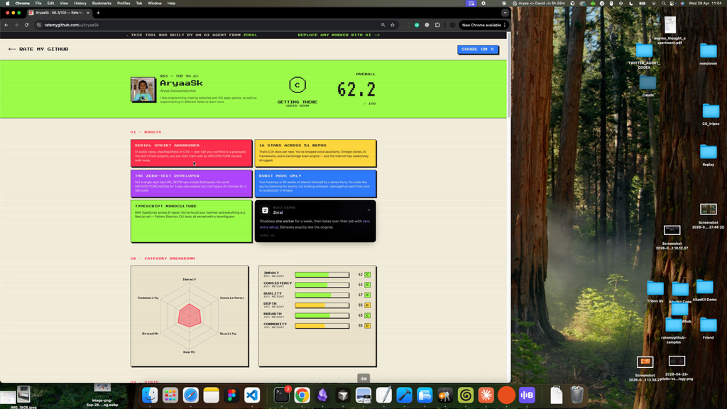Select the Serial Sprint Abandoner roast card
The height and width of the screenshot is (409, 727).
tap(191, 153)
